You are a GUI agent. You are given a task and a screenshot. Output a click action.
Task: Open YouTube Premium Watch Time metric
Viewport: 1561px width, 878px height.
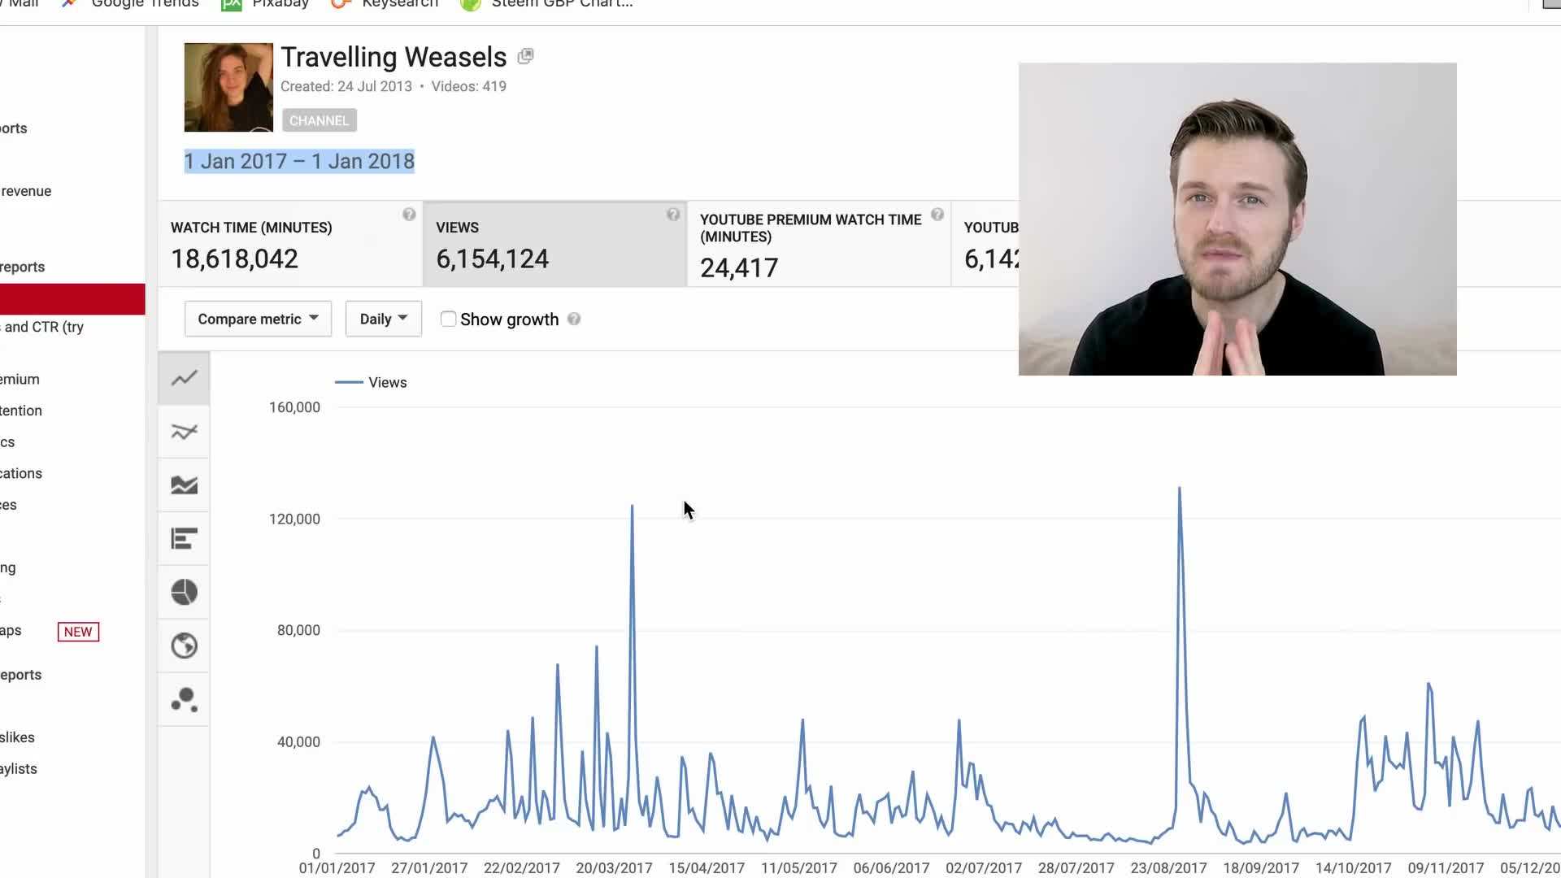pyautogui.click(x=818, y=244)
